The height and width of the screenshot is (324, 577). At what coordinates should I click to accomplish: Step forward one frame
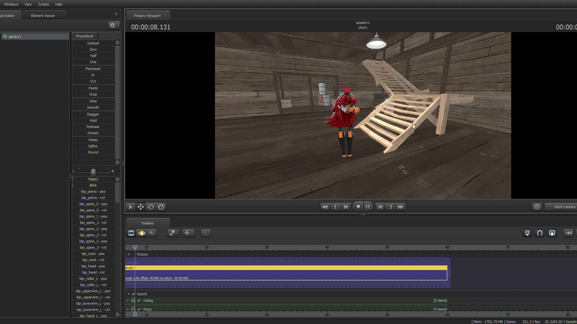coord(380,207)
